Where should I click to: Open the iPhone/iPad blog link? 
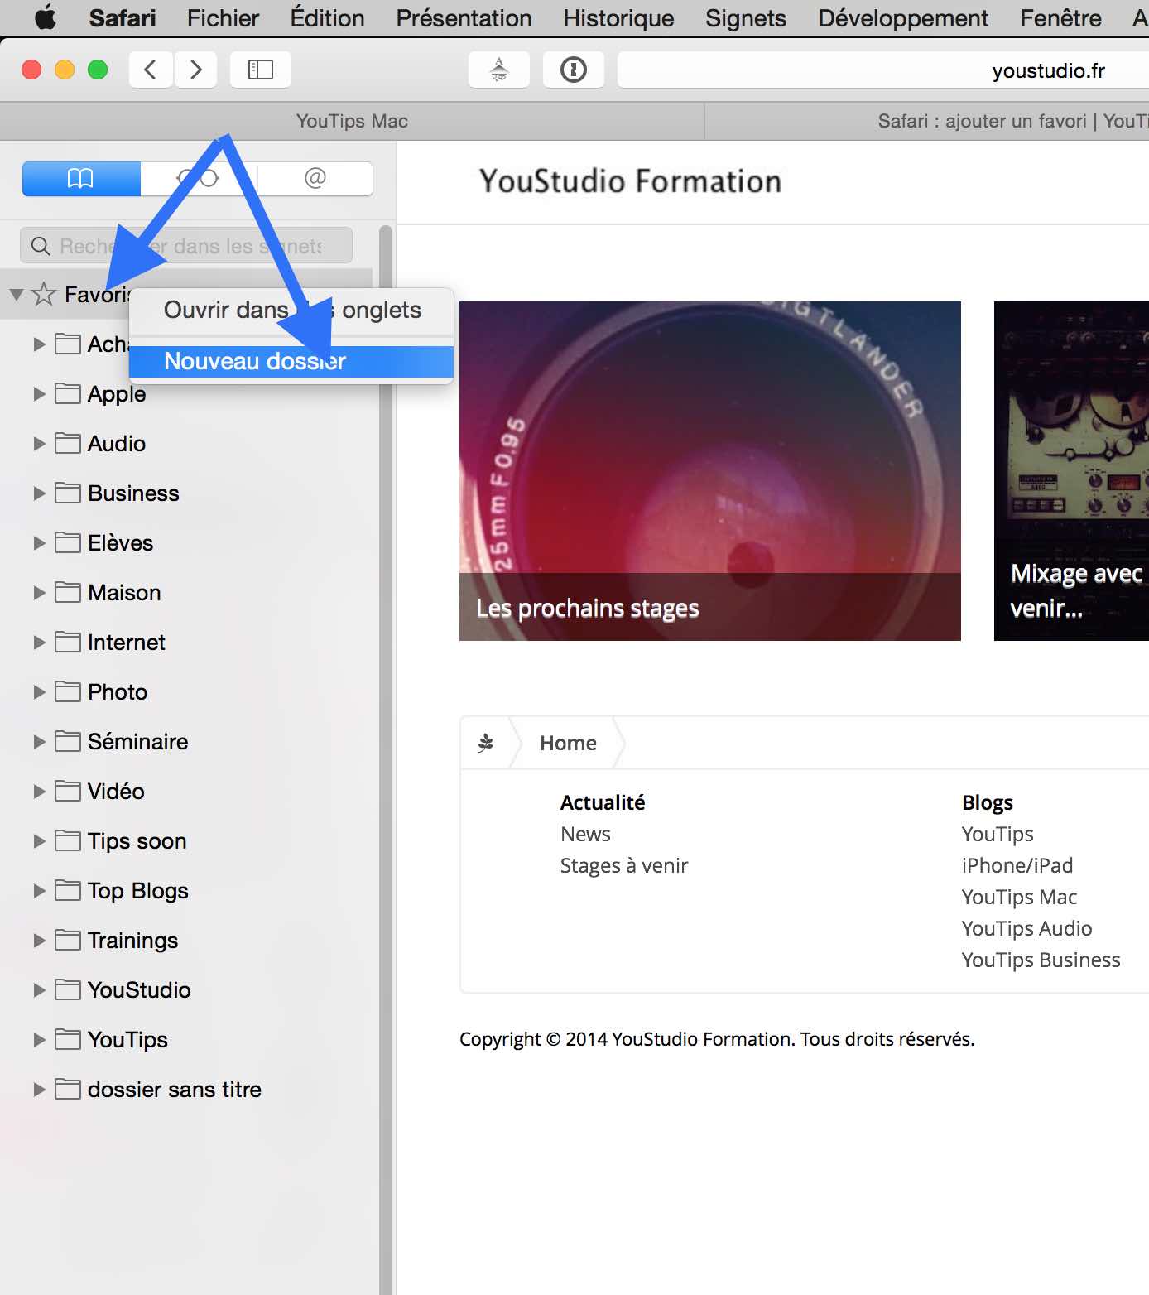point(1017,865)
